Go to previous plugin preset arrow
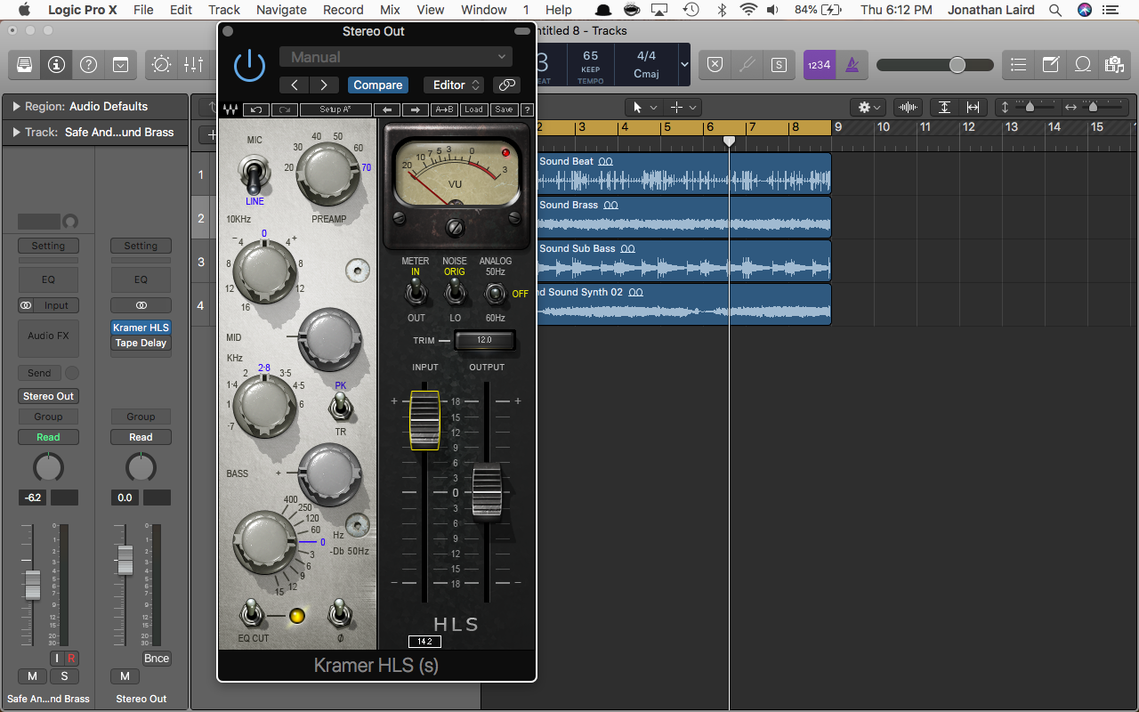The height and width of the screenshot is (712, 1139). click(295, 85)
